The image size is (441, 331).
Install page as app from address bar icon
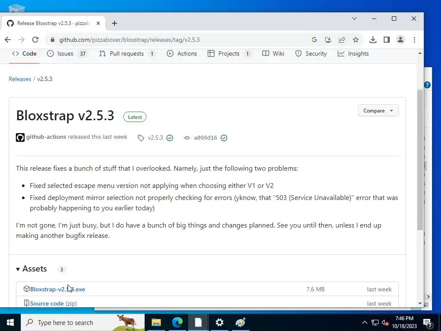pyautogui.click(x=328, y=40)
